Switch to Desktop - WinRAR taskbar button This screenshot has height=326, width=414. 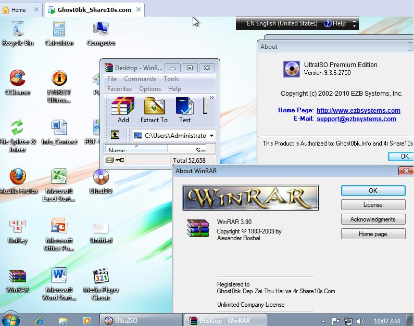[x=225, y=320]
